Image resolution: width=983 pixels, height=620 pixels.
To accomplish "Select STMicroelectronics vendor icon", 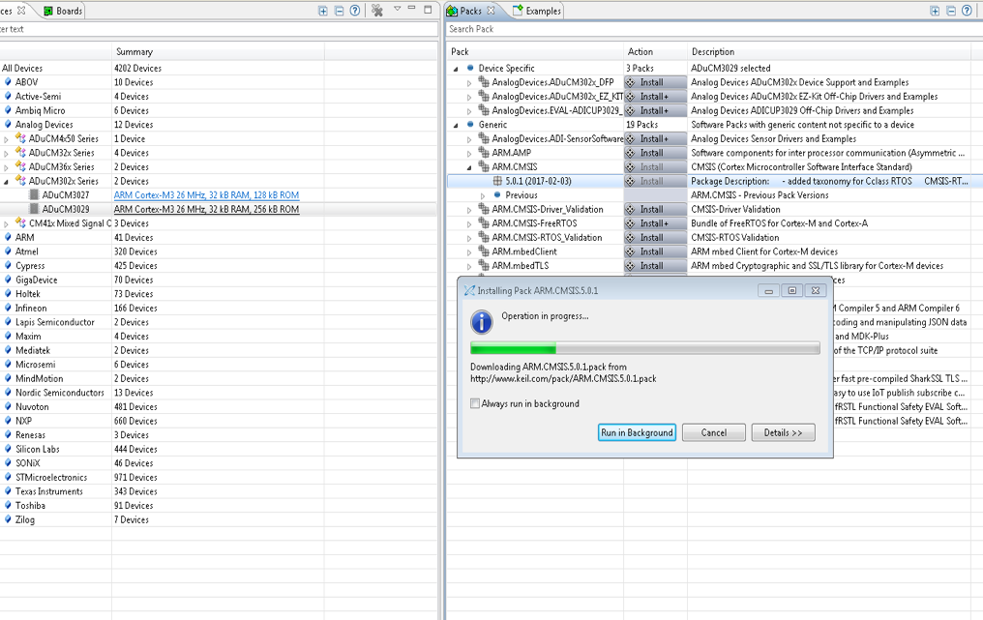I will pyautogui.click(x=8, y=477).
